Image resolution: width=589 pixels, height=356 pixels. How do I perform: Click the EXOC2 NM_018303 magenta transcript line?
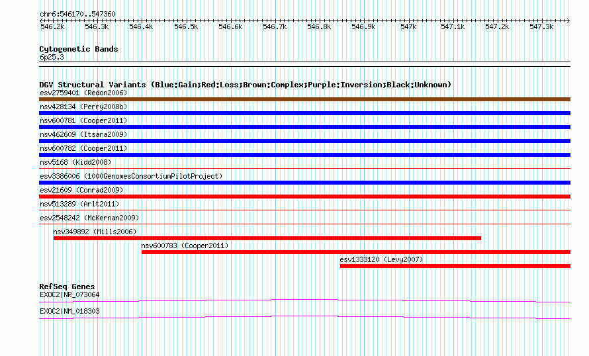pos(304,318)
